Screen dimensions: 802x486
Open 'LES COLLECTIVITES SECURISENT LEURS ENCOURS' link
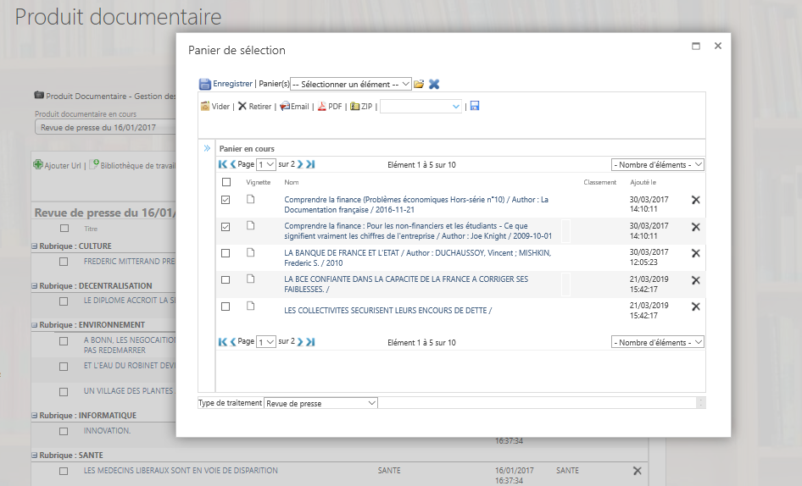[387, 310]
